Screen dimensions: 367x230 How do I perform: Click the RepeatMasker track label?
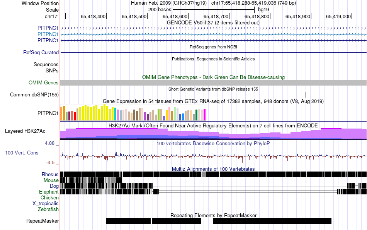click(x=42, y=221)
